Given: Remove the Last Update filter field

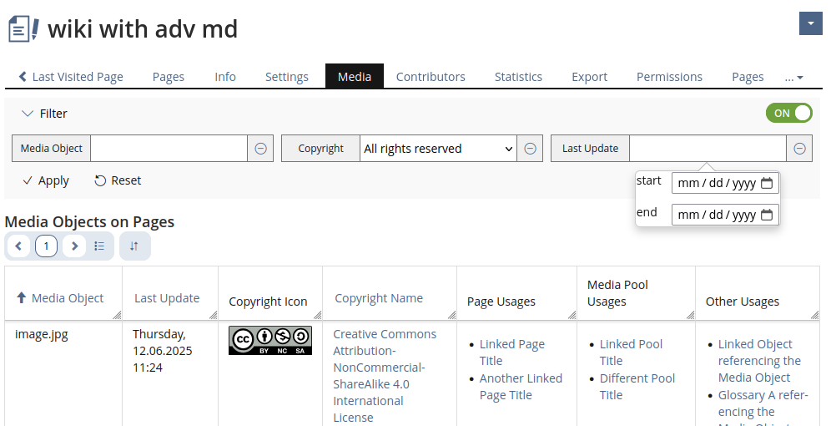Looking at the screenshot, I should (799, 149).
